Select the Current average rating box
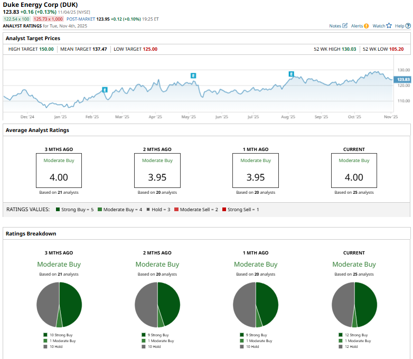Viewport: 413px width, 359px height. [x=354, y=171]
